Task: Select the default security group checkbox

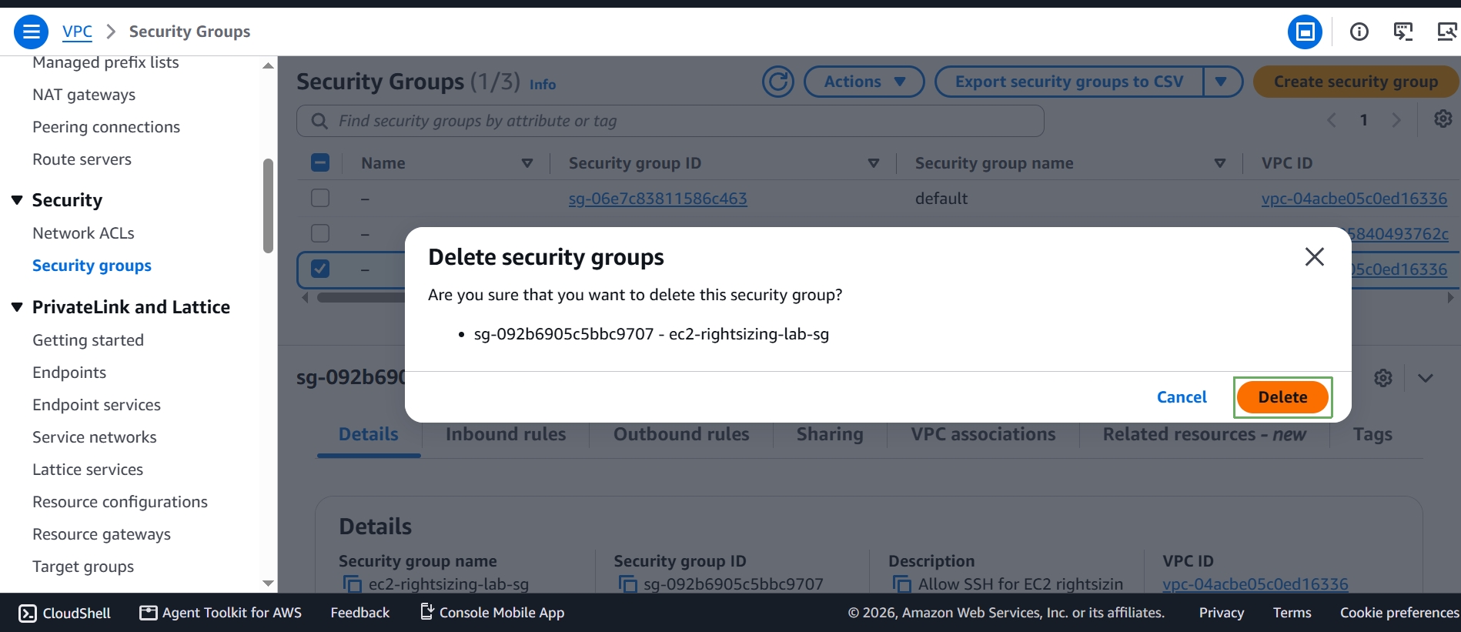Action: pos(320,198)
